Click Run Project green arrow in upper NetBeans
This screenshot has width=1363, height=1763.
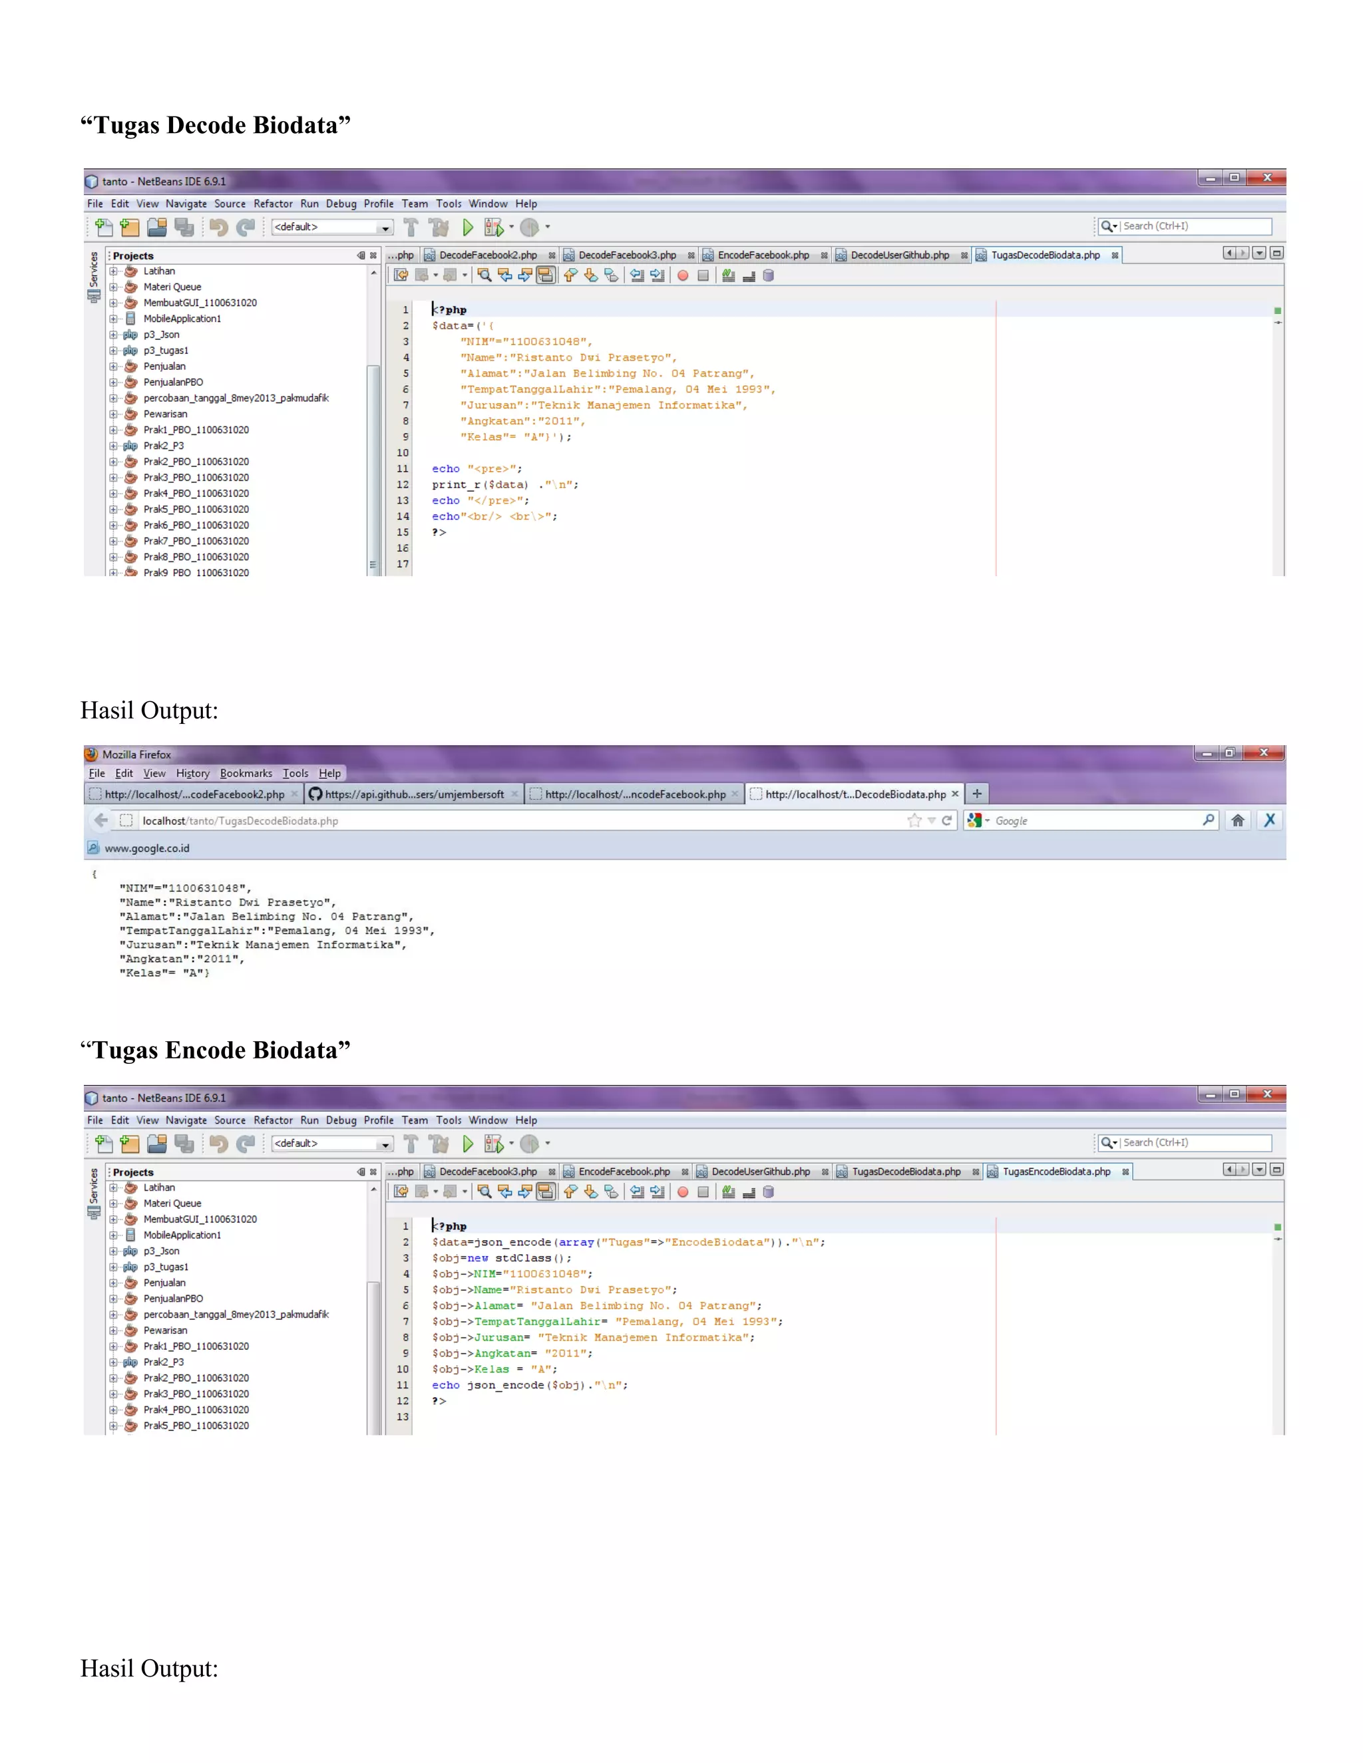click(x=467, y=228)
